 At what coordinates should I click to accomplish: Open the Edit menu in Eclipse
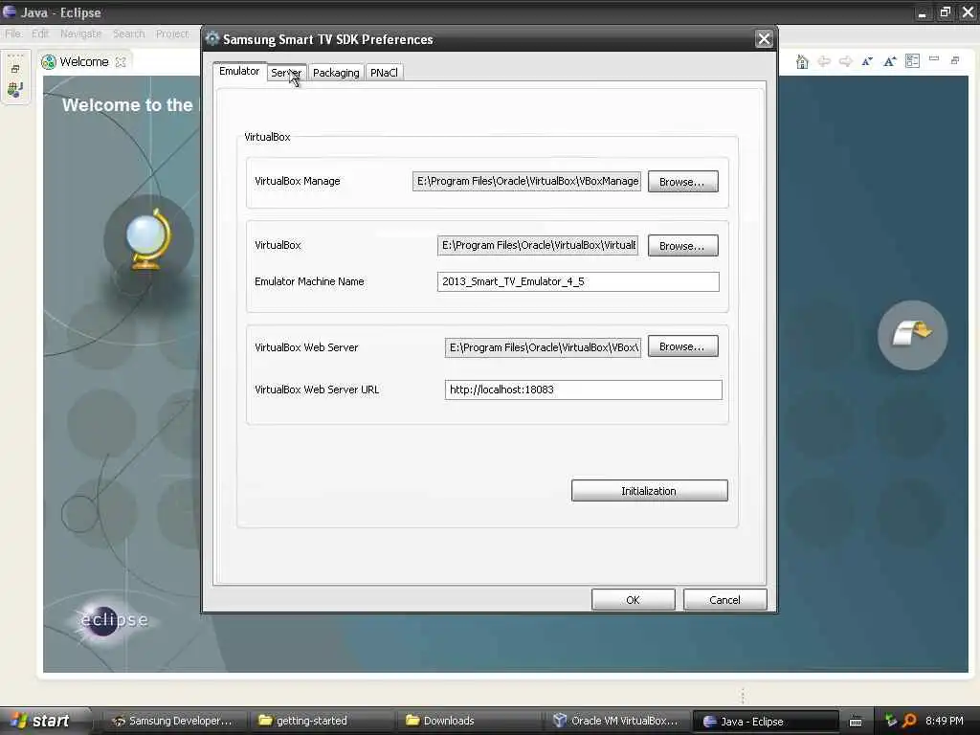click(40, 33)
